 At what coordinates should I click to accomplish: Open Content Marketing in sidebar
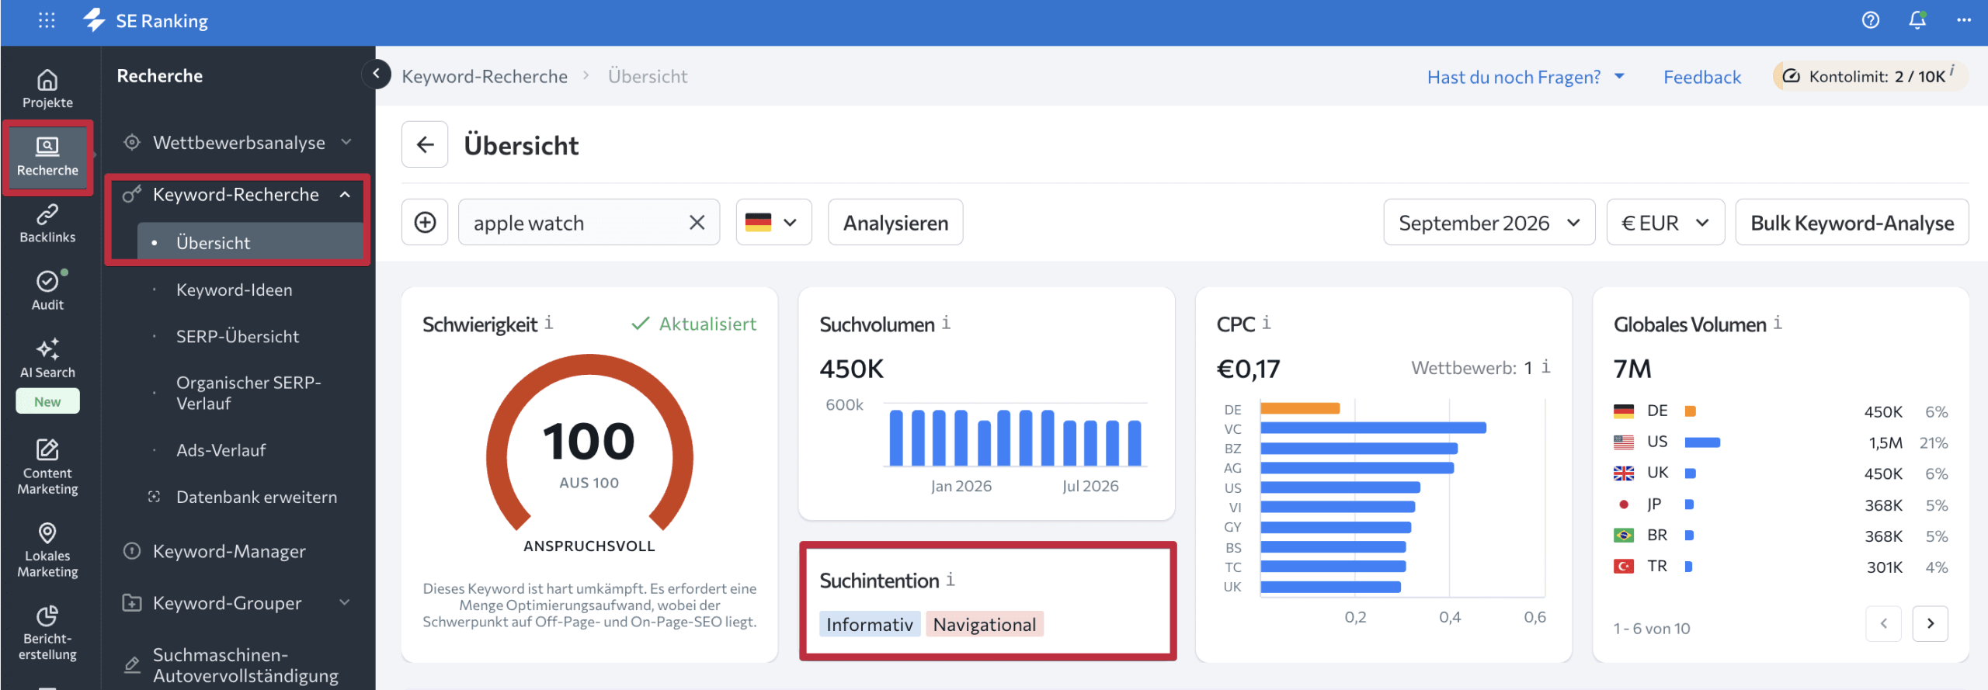tap(47, 467)
